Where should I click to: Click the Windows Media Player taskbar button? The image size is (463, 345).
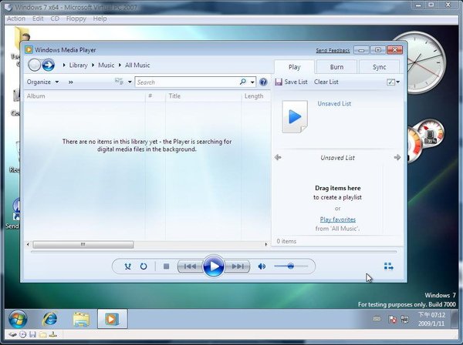[112, 319]
